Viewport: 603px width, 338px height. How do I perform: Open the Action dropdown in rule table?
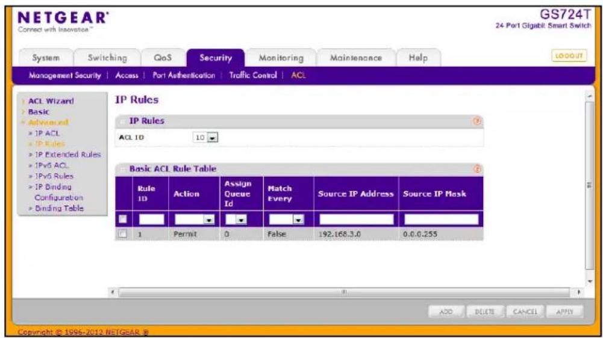(x=195, y=220)
